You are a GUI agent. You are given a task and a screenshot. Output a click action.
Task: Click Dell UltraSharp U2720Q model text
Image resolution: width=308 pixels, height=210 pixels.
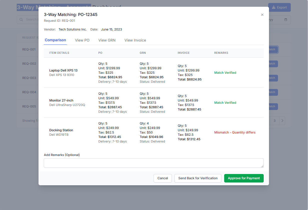click(x=67, y=105)
